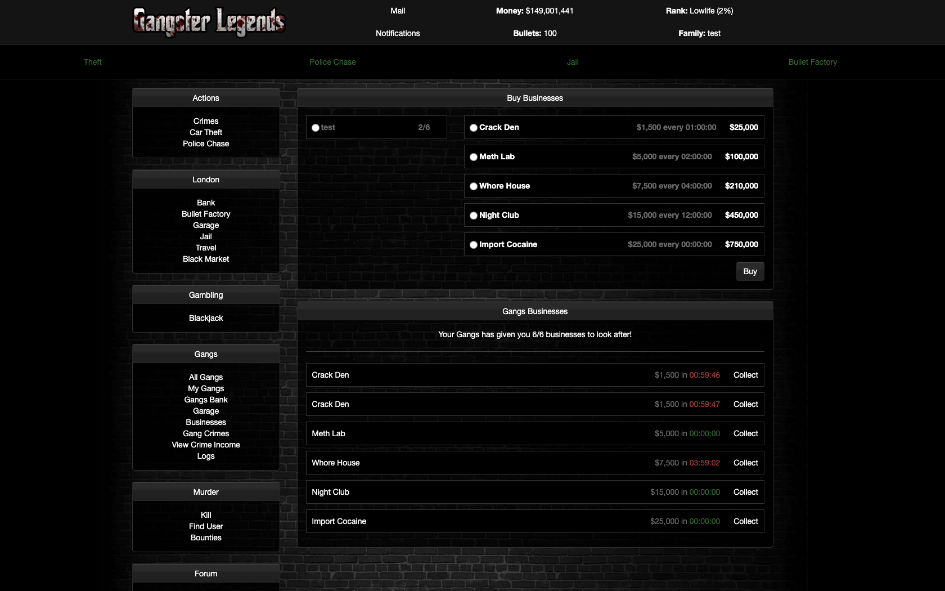945x591 pixels.
Task: Open Notifications in the header
Action: (398, 33)
